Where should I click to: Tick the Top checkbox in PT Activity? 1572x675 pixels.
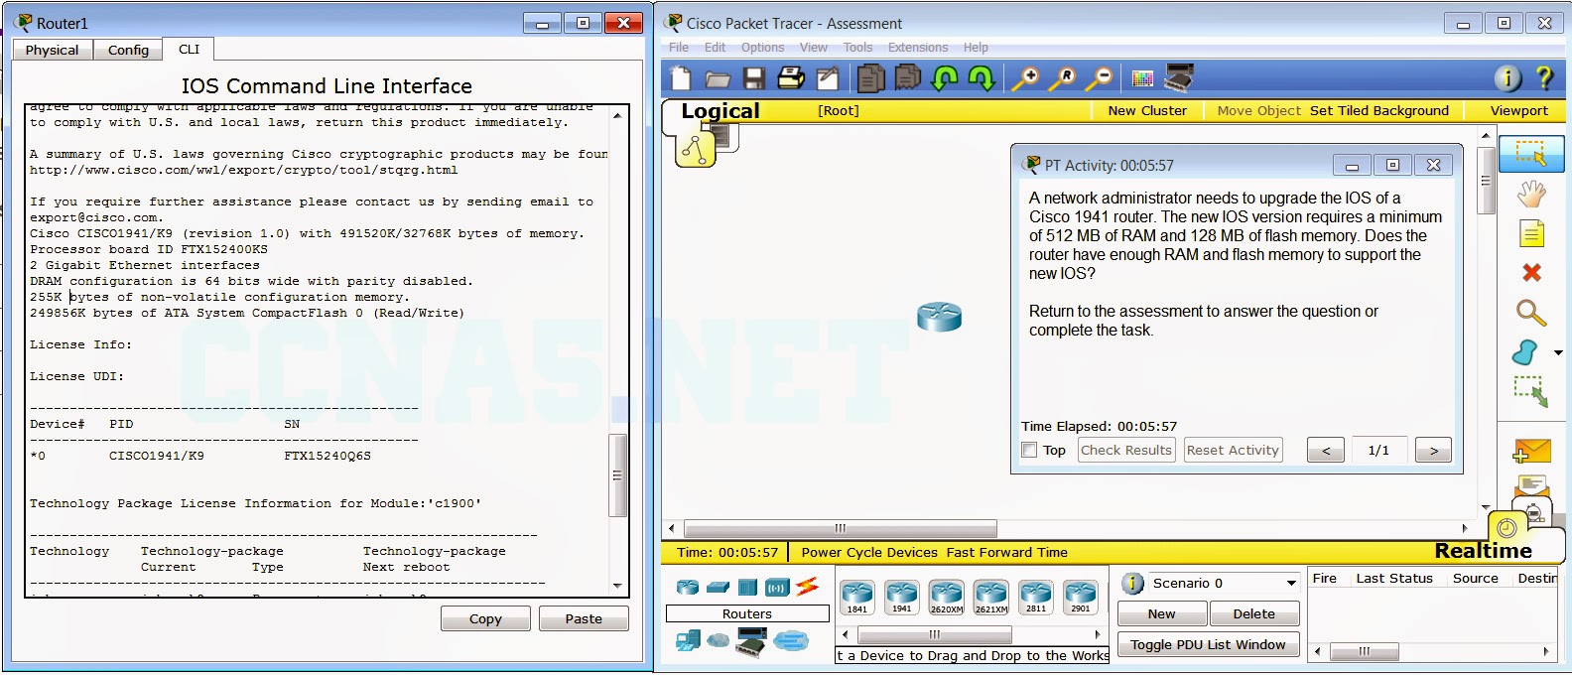(x=1029, y=450)
